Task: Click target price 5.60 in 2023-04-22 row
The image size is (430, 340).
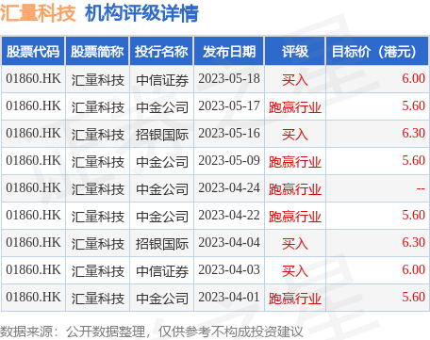Action: [413, 215]
